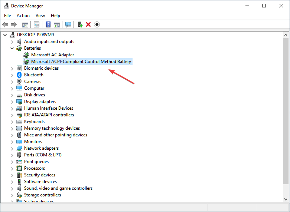Click the Processors chip icon
290x212 pixels.
pos(19,168)
